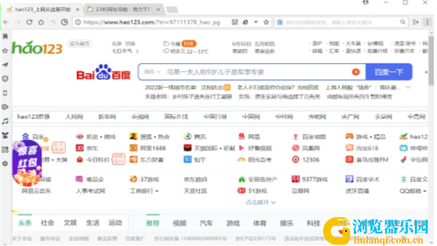437x246 pixels.
Task: Expand site list via 点击展开
Action: coord(260,202)
